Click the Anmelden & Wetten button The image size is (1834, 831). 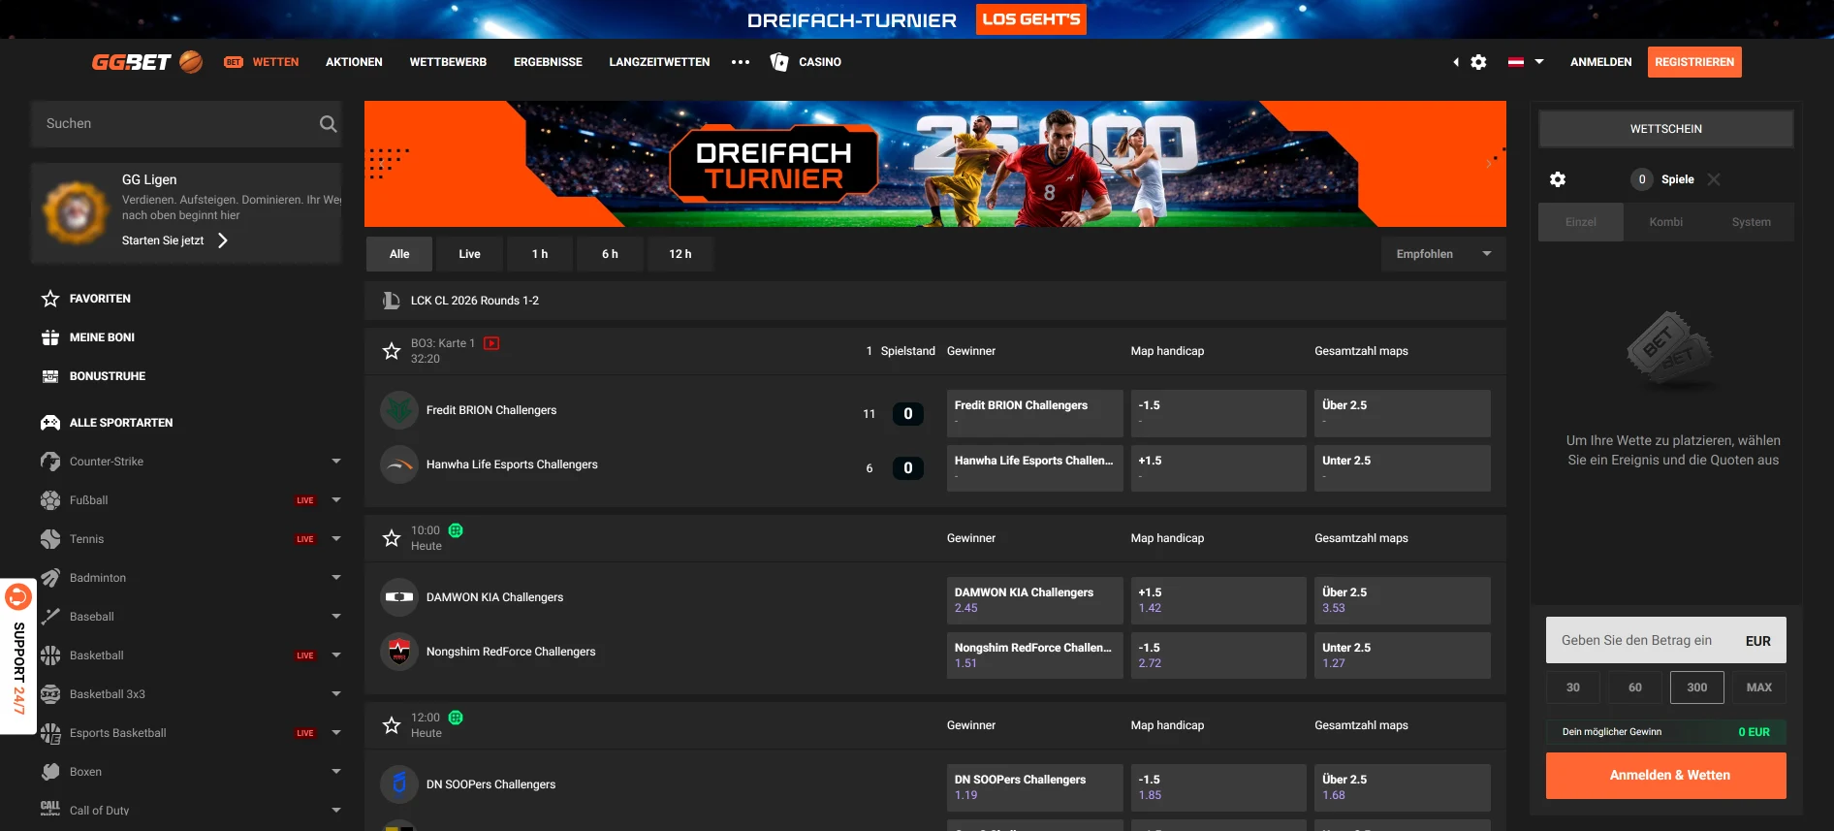[x=1666, y=776]
